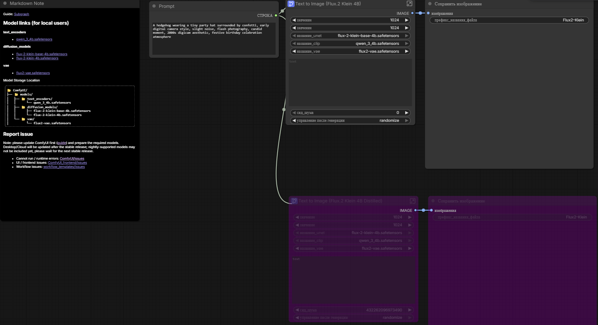The image size is (598, 325).
Task: Select Text to Image (Flux.2 Klein 4B Distilled) title
Action: (340, 201)
